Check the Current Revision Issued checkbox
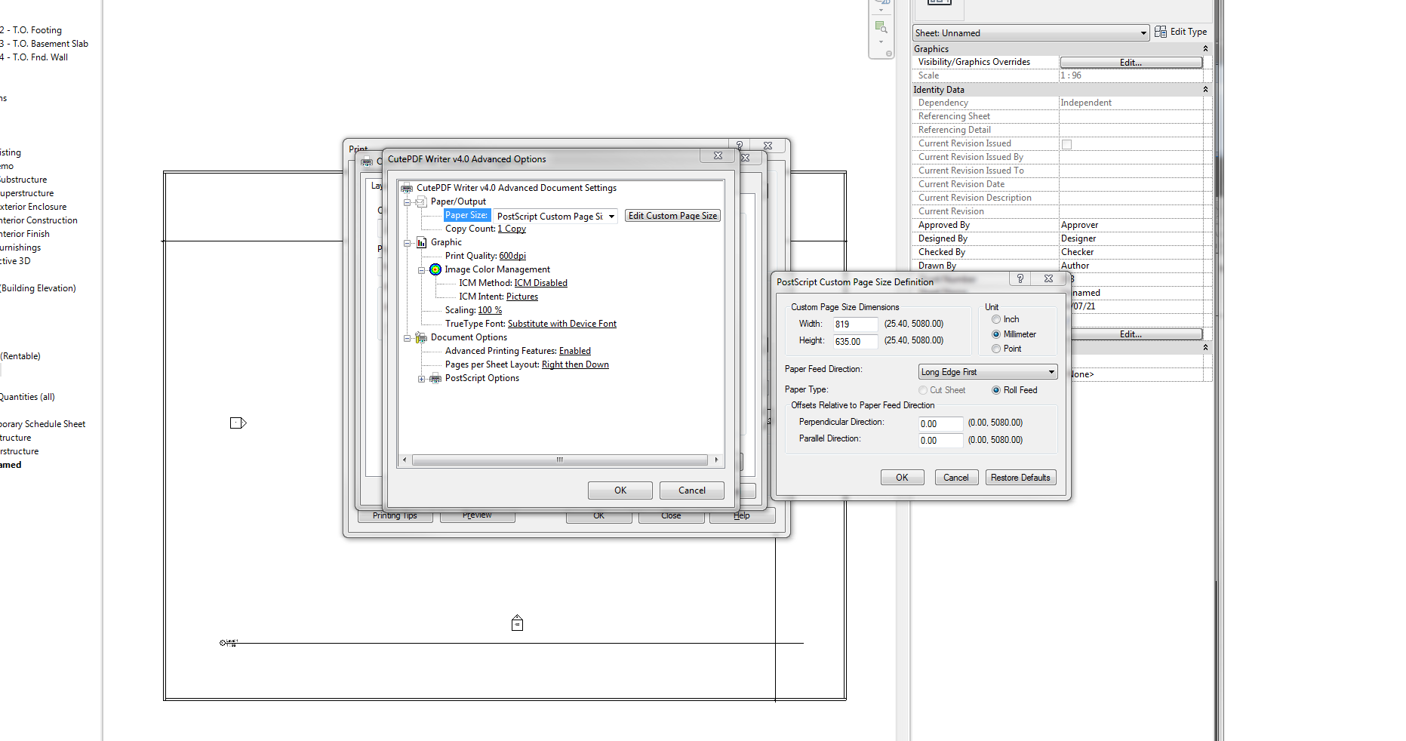Image resolution: width=1406 pixels, height=741 pixels. tap(1066, 144)
